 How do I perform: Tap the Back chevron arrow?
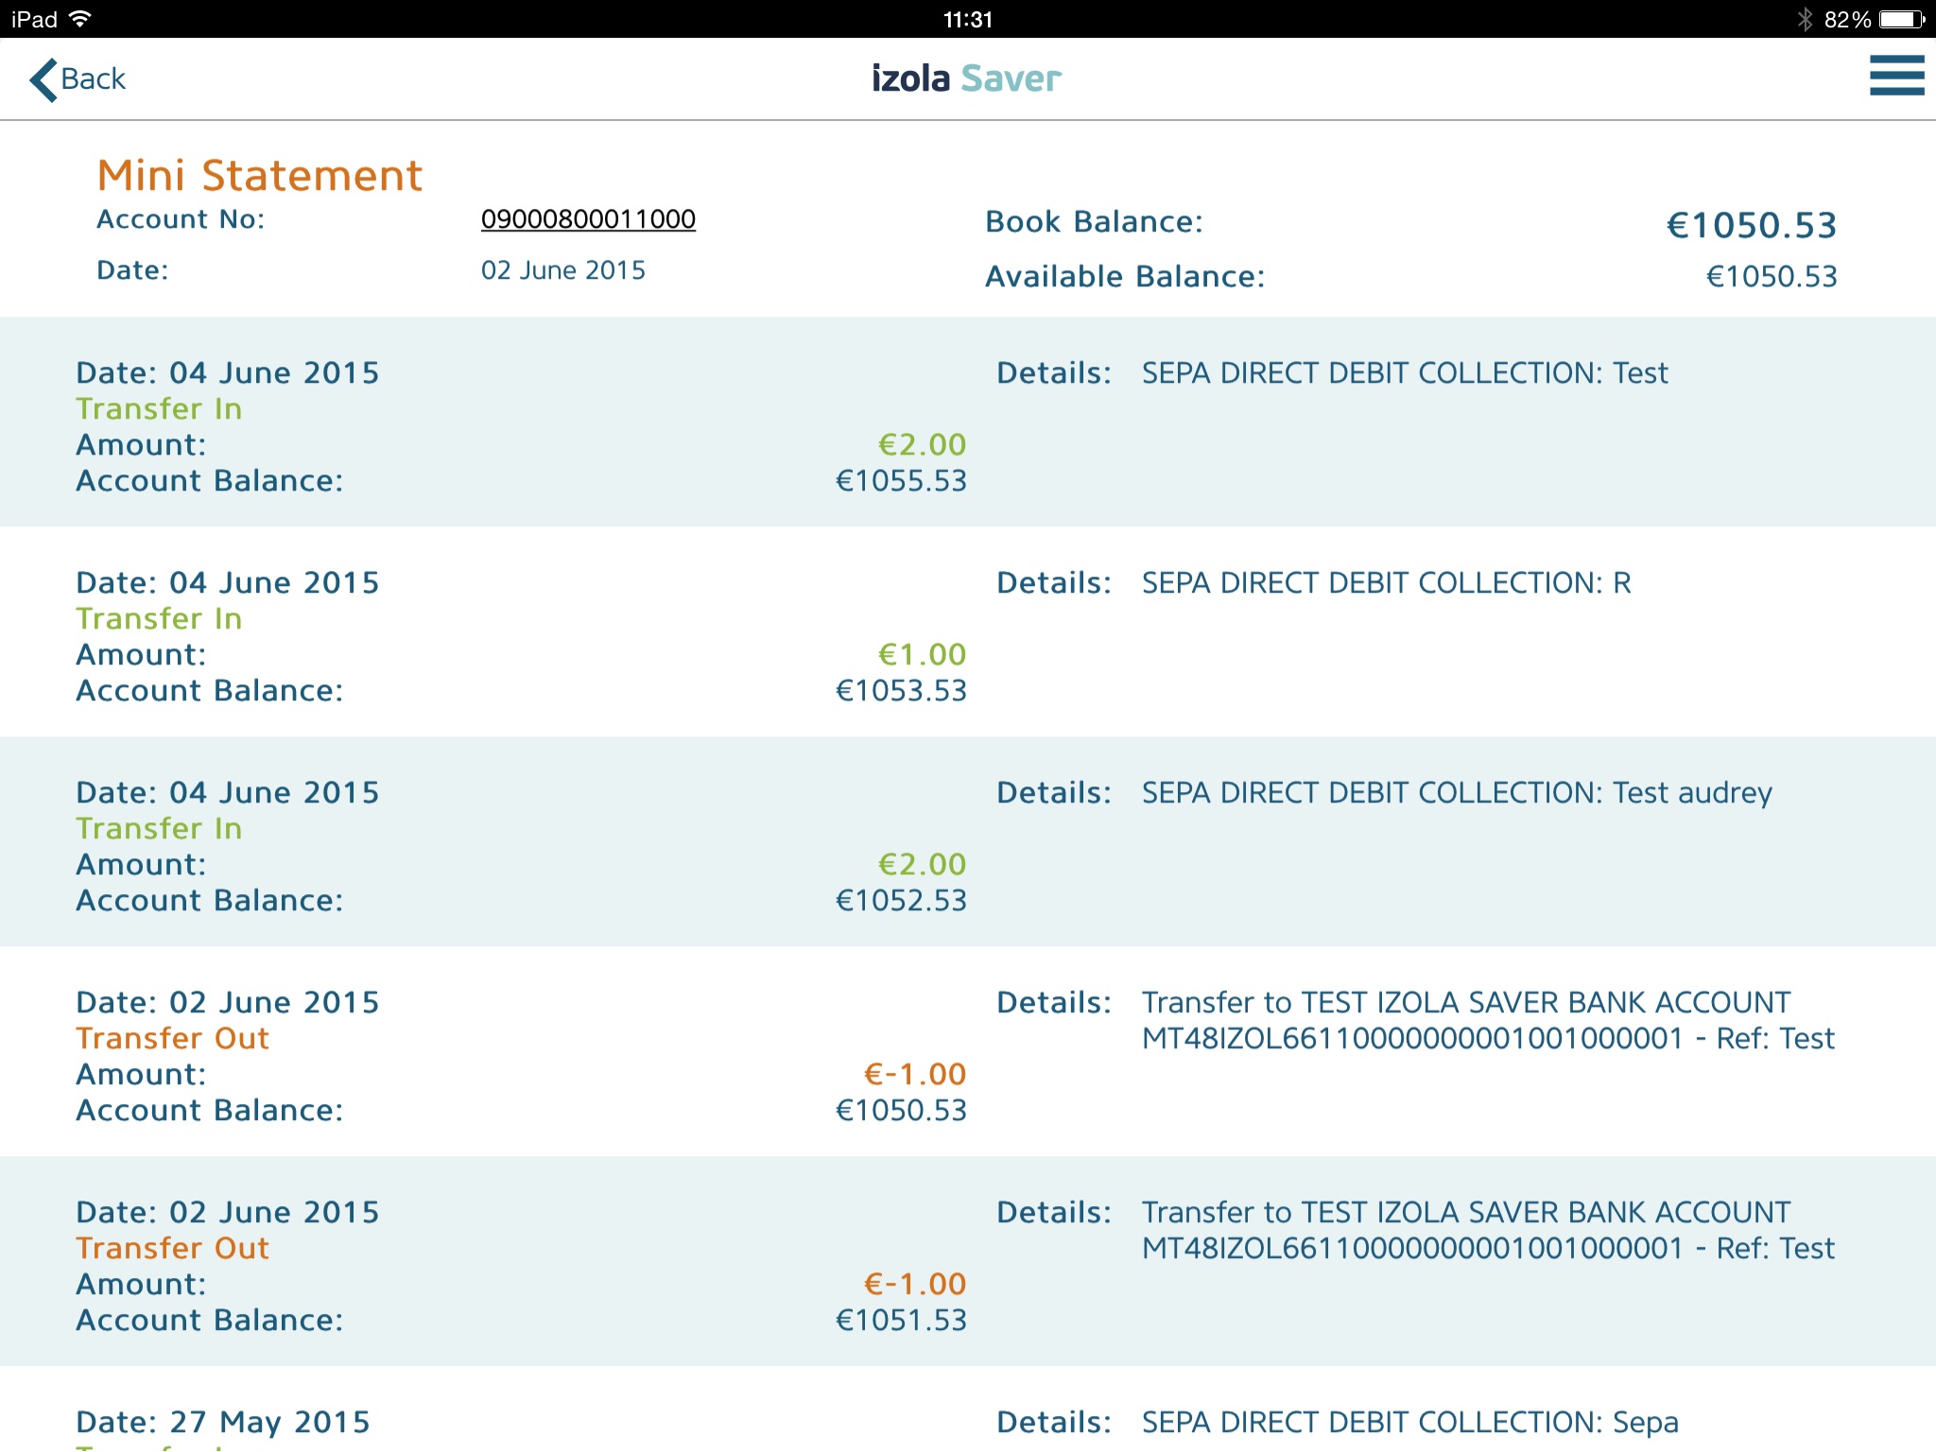point(43,79)
